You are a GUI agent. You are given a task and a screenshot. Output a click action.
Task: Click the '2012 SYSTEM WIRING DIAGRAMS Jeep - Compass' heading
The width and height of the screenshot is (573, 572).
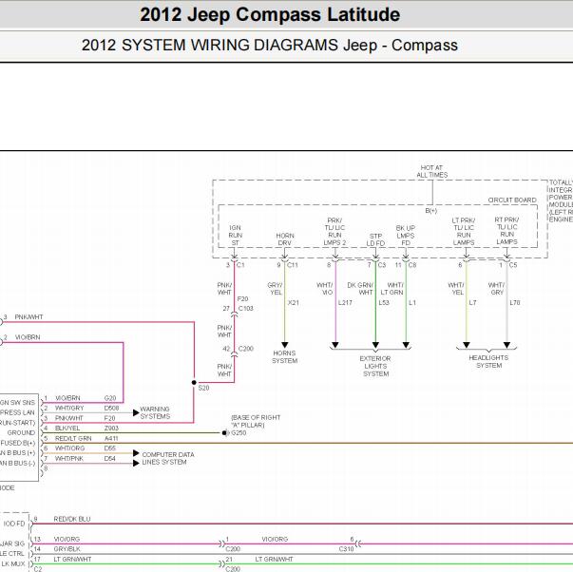tap(270, 46)
